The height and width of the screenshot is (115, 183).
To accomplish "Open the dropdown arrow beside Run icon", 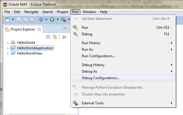I will pyautogui.click(x=58, y=20).
